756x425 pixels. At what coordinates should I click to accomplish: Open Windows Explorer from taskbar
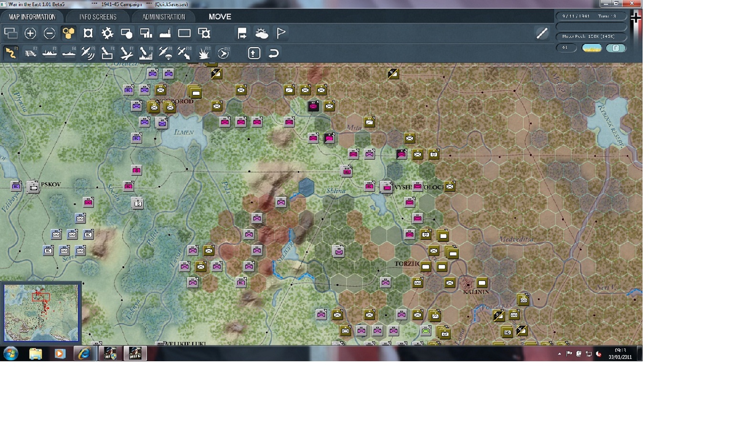36,353
